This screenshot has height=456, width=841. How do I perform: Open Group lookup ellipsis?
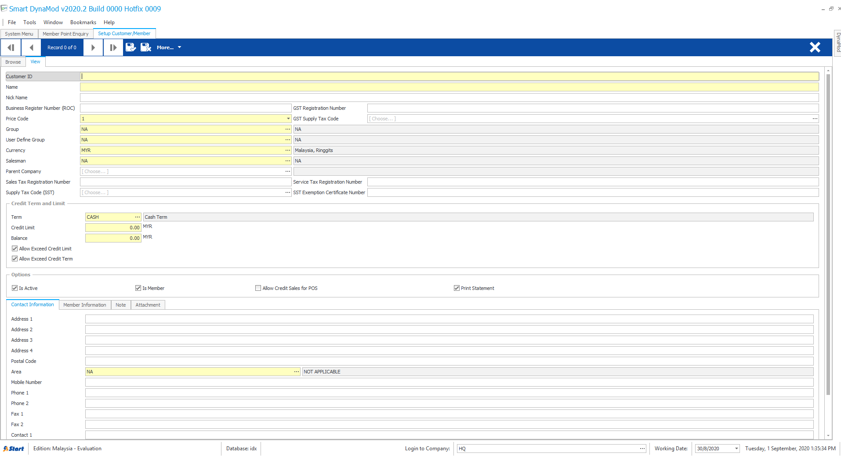click(288, 129)
